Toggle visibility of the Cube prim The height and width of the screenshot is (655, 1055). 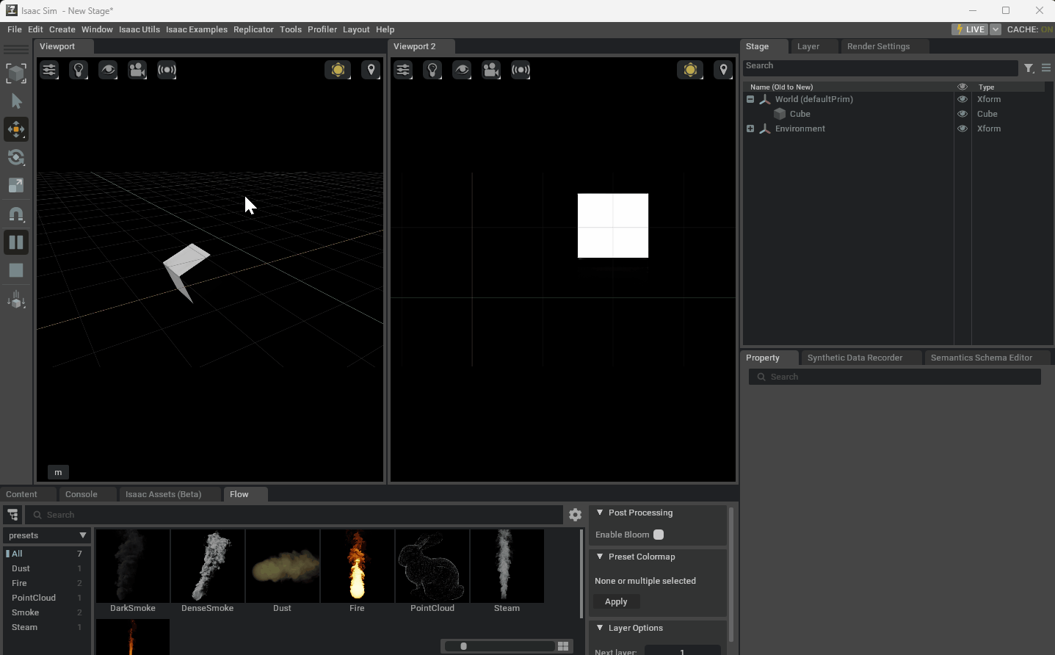click(x=962, y=114)
